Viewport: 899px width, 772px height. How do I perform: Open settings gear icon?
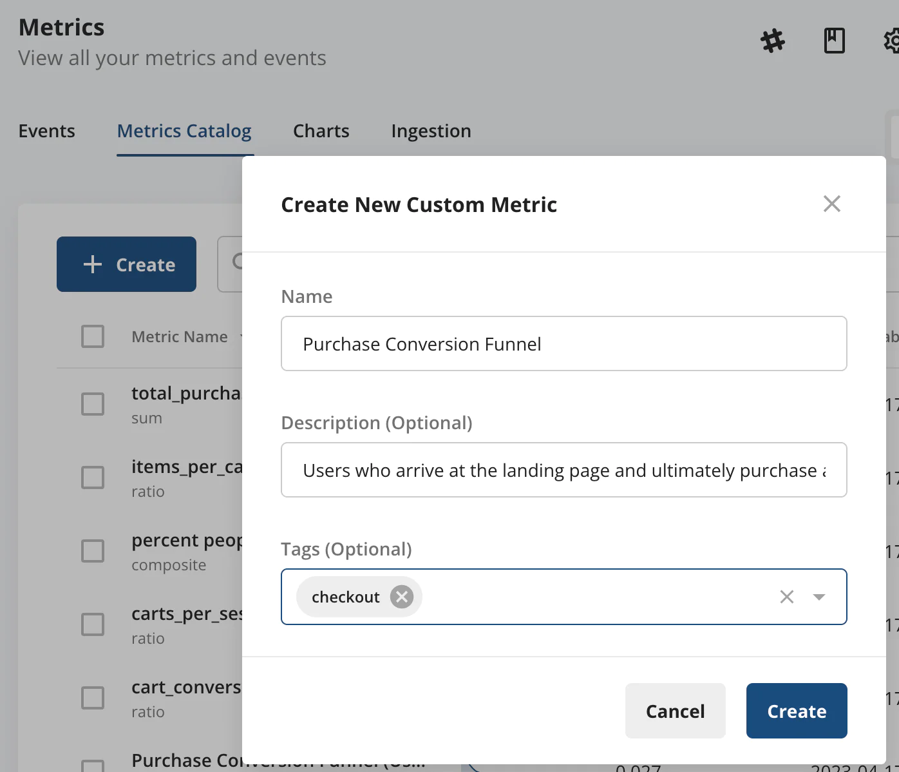click(891, 41)
